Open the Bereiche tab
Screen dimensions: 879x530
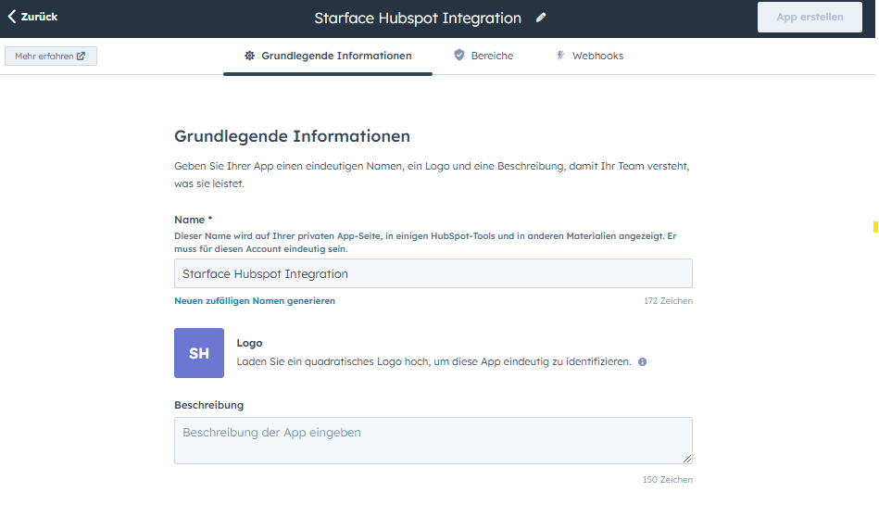pyautogui.click(x=483, y=56)
